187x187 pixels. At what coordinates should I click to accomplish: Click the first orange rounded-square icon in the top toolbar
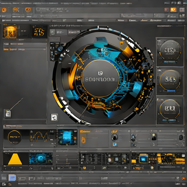point(4,10)
